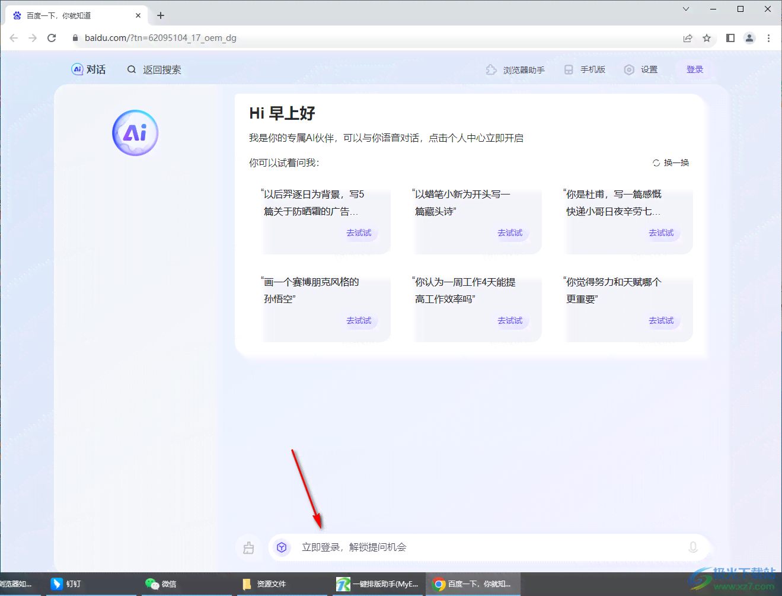Open the Chrome three-dot menu
782x596 pixels.
click(x=769, y=38)
